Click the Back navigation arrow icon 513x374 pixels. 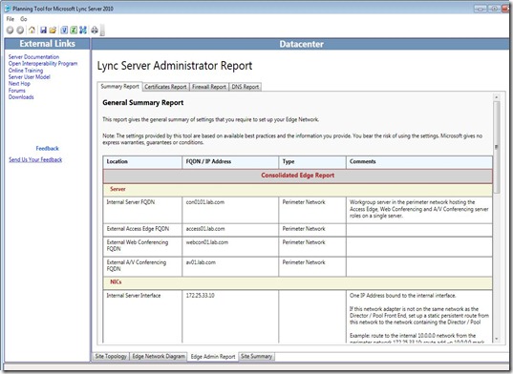10,30
